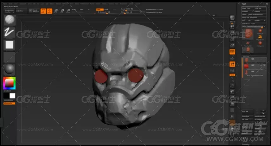Open the LightBox button
The image size is (271, 146).
tap(21, 11)
